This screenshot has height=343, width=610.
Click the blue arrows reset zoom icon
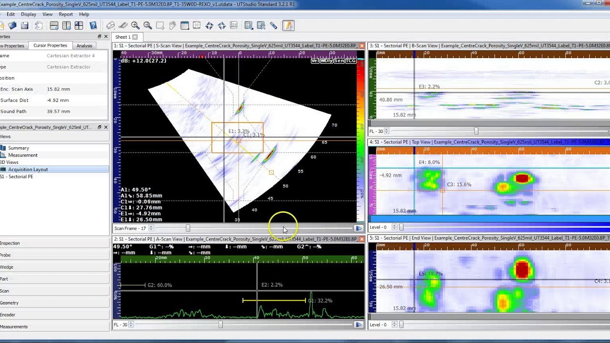click(x=222, y=26)
